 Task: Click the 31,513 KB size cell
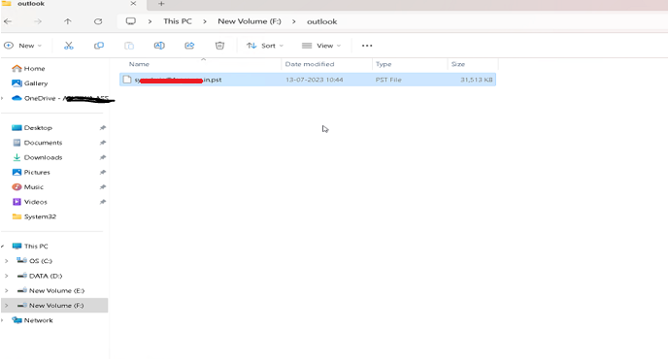point(477,80)
